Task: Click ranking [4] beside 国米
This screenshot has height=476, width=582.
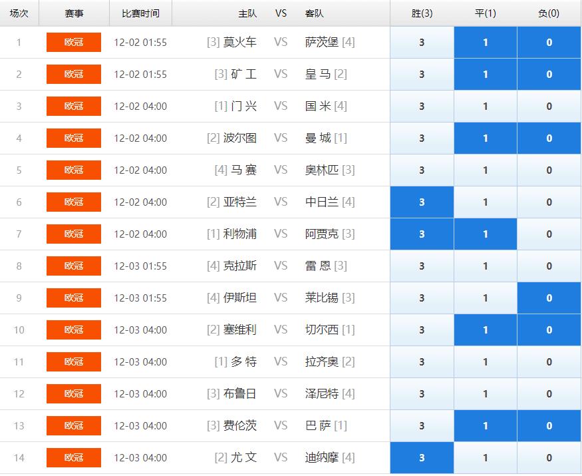Action: [341, 107]
